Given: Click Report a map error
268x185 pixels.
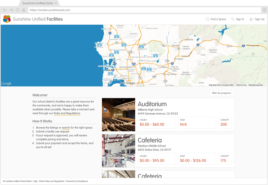Looking at the screenshot, I should pyautogui.click(x=256, y=85).
